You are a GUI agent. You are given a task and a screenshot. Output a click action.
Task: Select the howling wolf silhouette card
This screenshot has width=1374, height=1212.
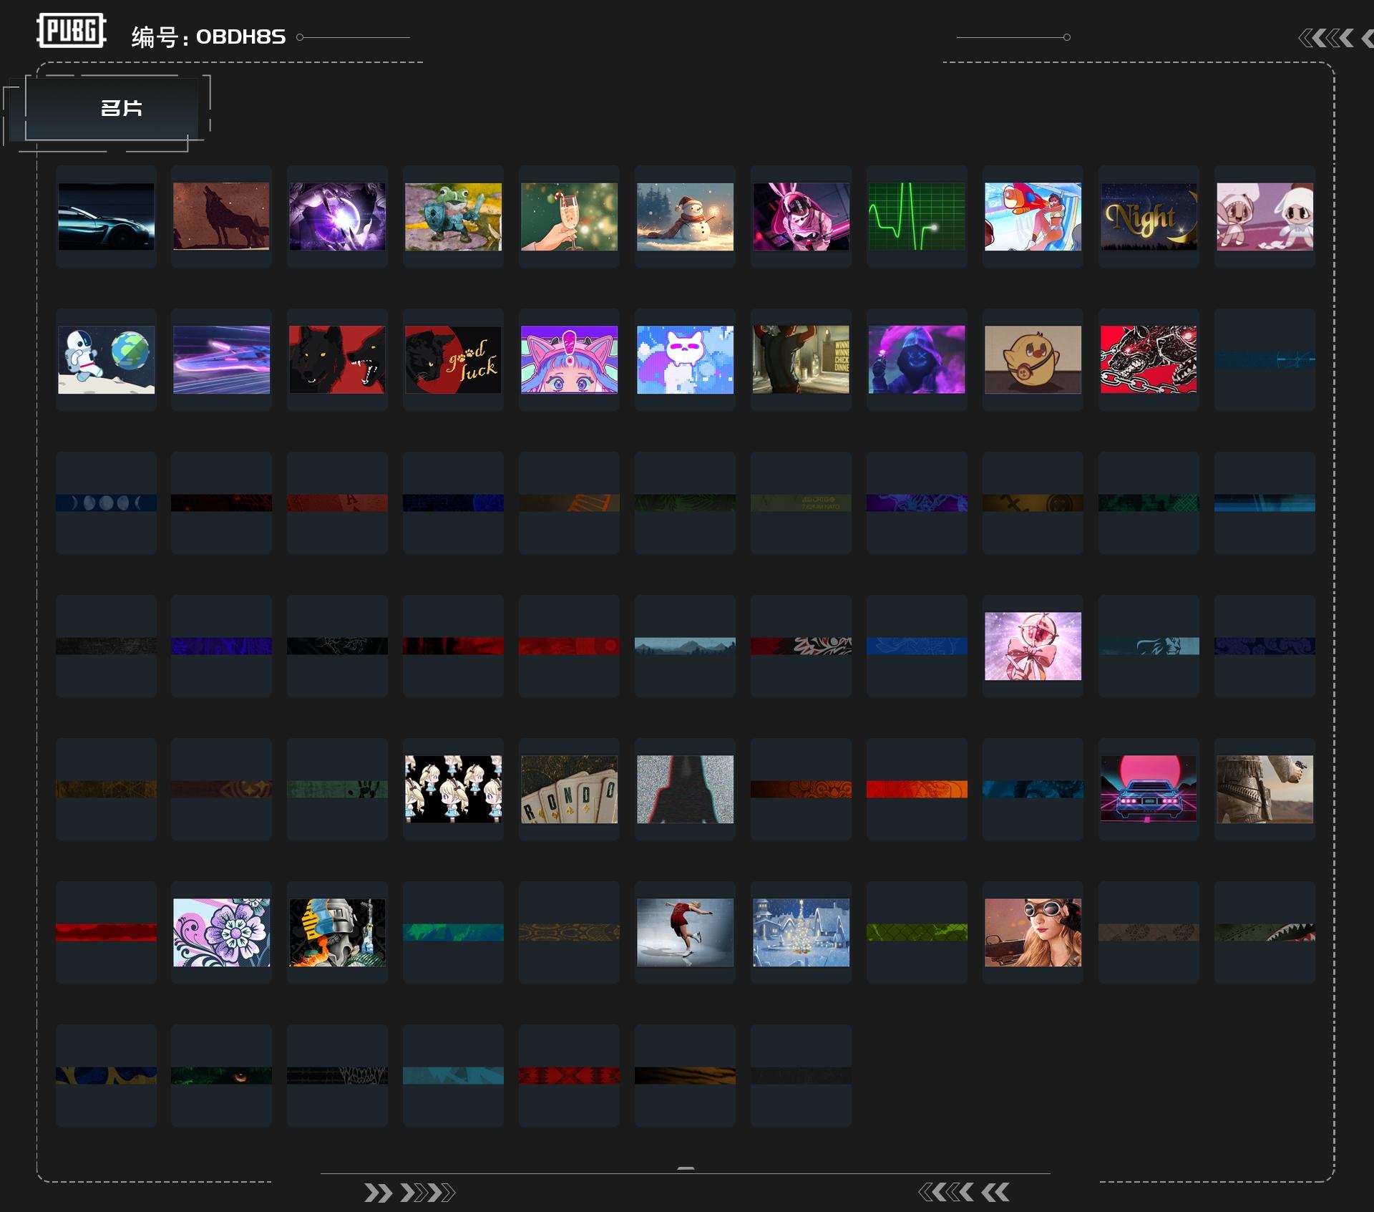(221, 216)
